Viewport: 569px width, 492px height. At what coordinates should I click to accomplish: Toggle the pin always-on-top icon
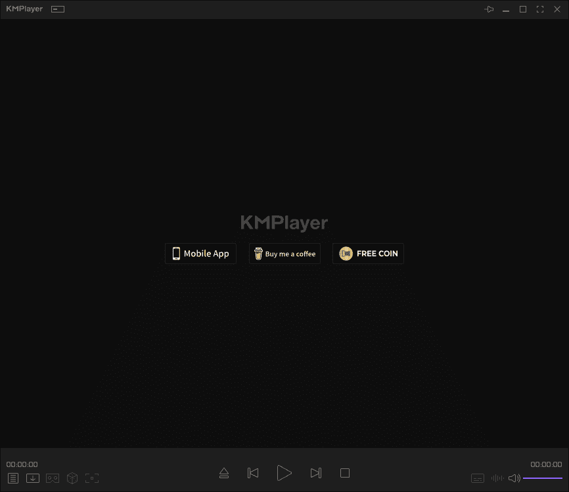click(489, 9)
